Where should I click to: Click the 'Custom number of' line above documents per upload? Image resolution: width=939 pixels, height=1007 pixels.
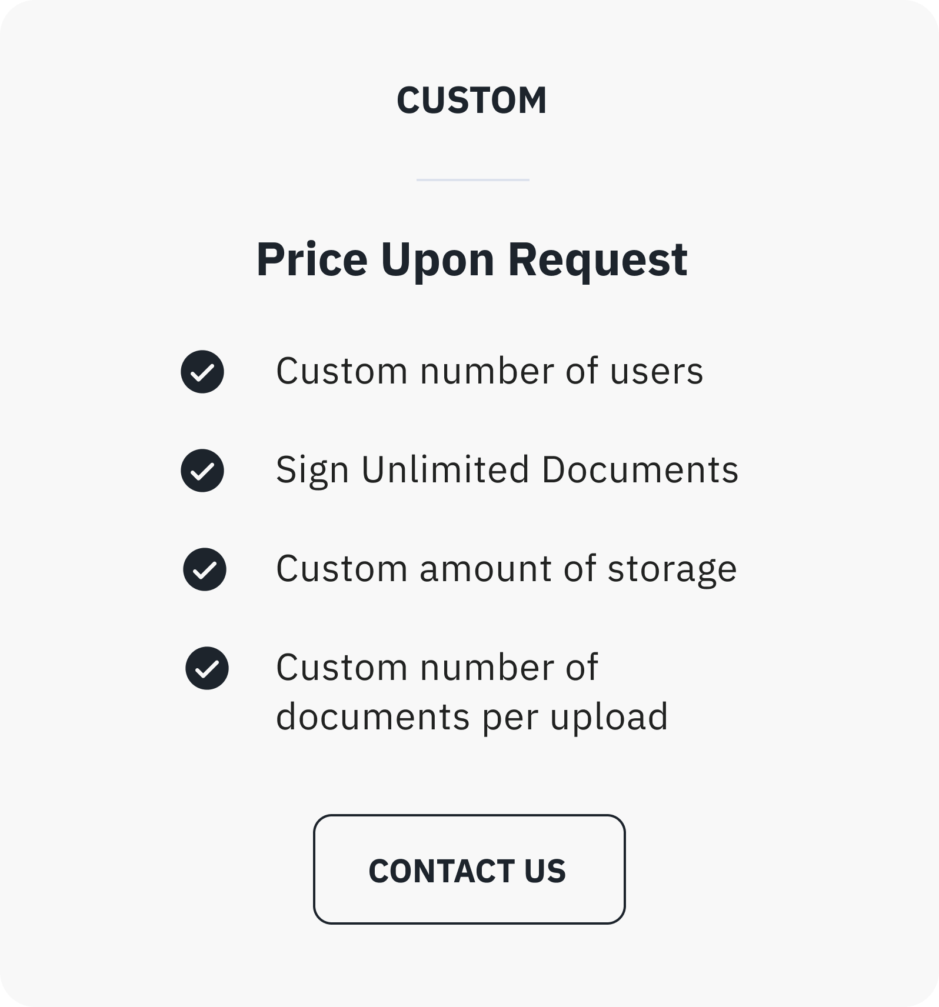click(x=437, y=668)
